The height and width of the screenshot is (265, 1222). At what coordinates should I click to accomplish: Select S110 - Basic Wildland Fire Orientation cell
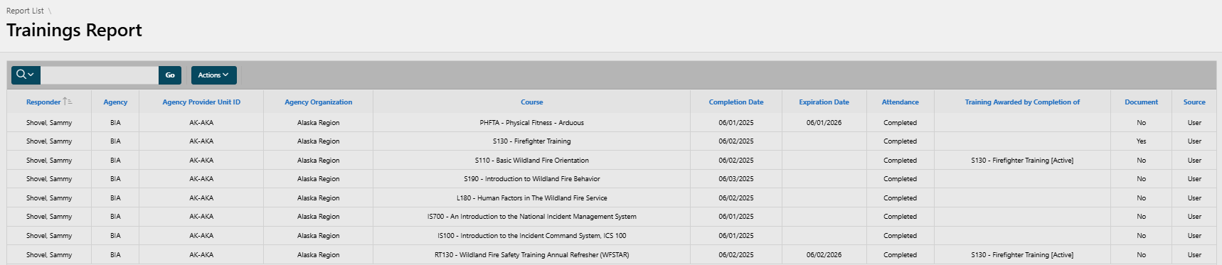tap(531, 161)
